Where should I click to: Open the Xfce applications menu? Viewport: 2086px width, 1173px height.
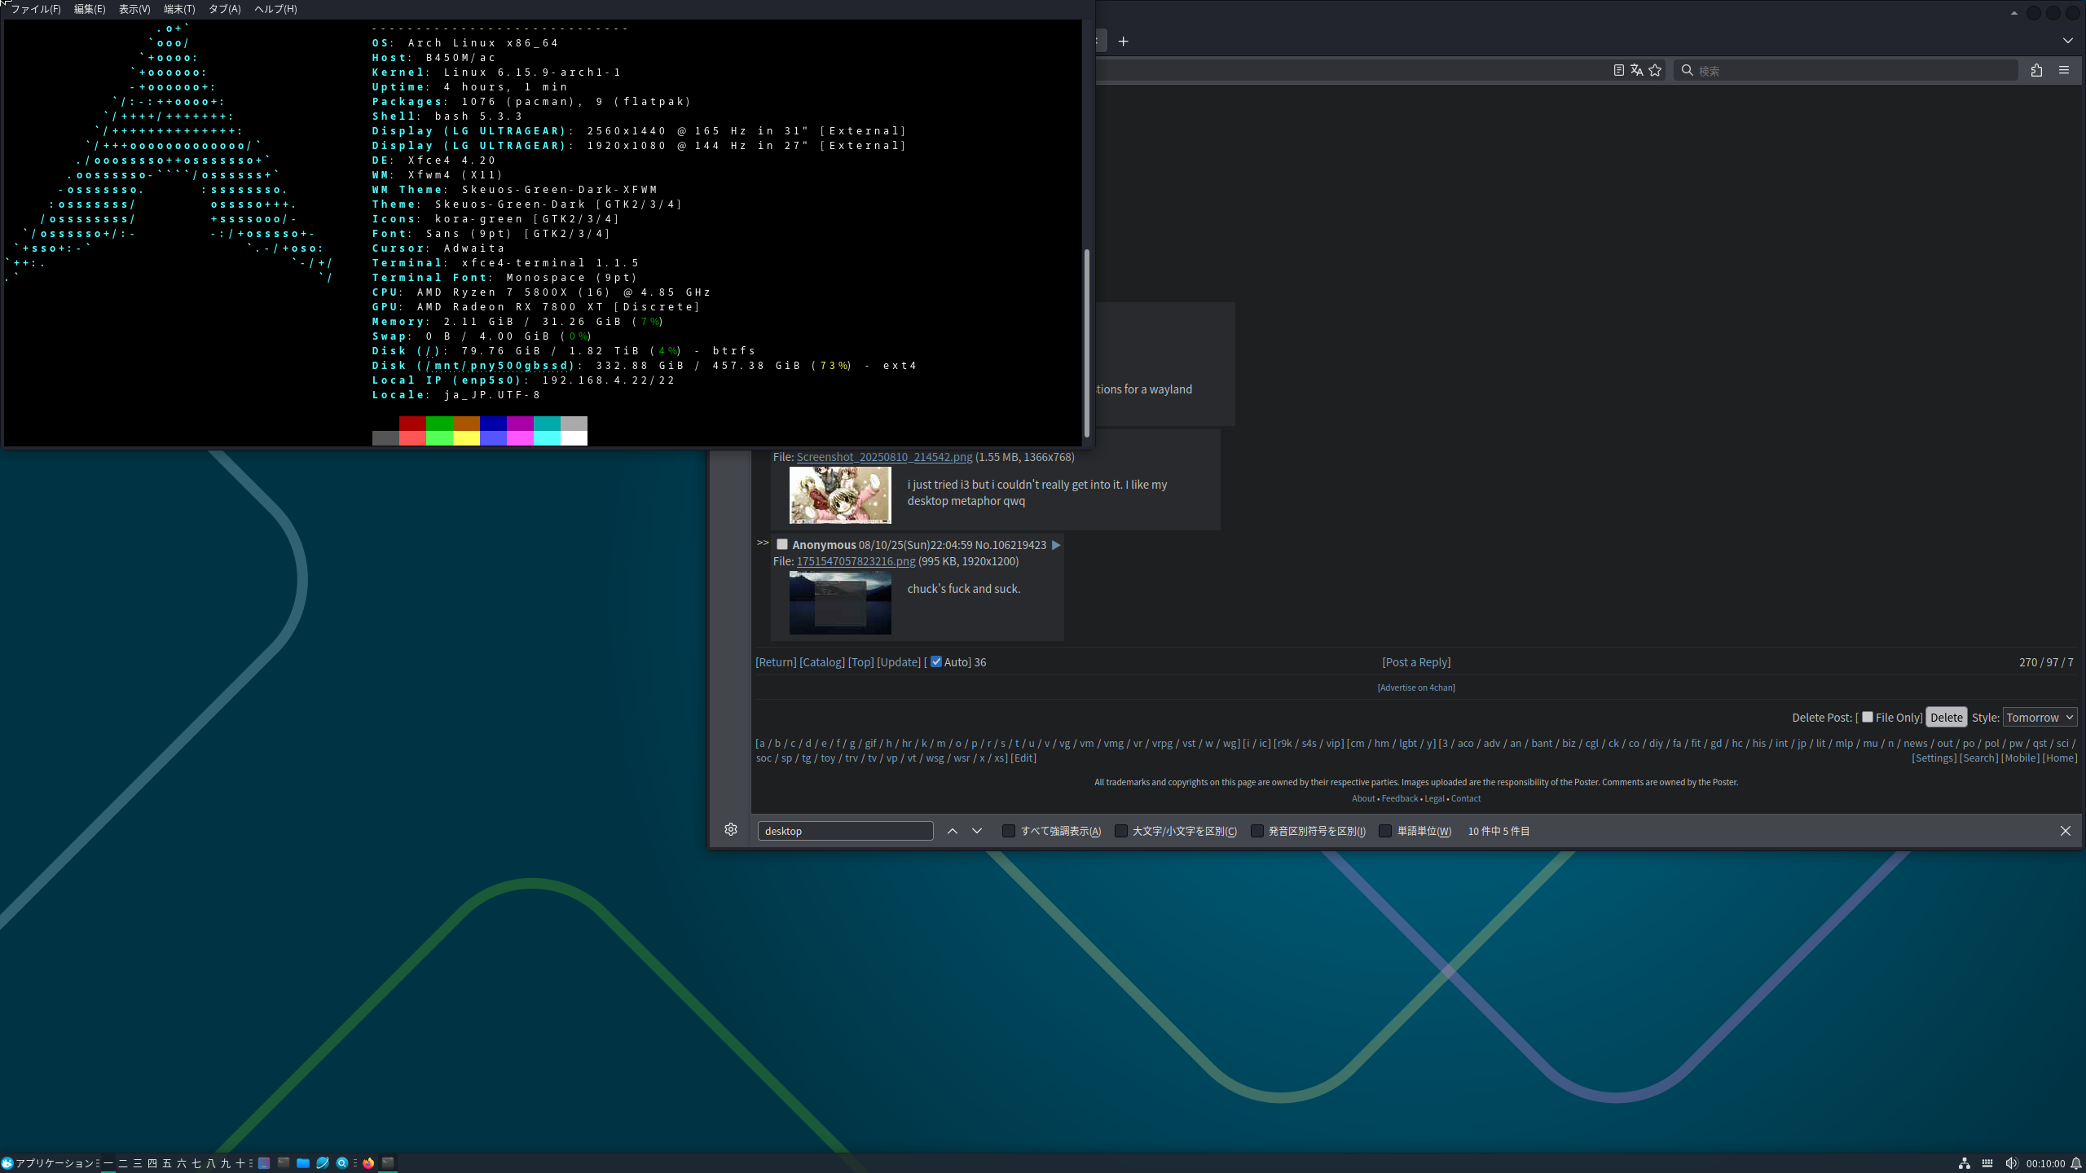[47, 1163]
